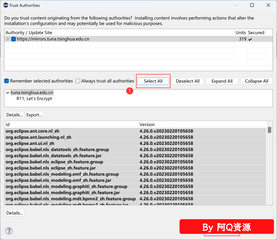Screen dimensions: 277x240
Task: Click the Select All button
Action: [x=153, y=81]
